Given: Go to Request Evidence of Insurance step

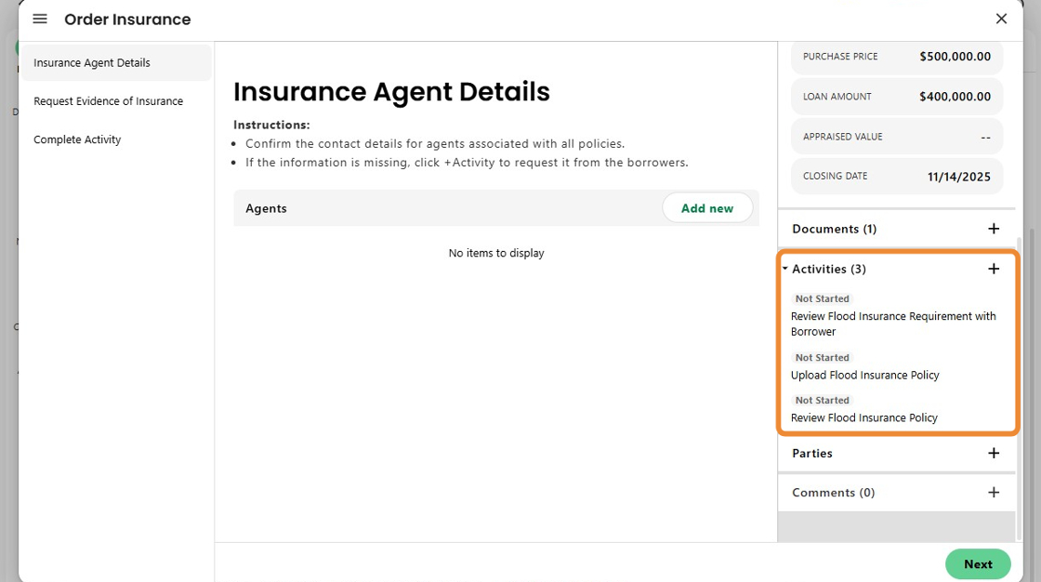Looking at the screenshot, I should [x=108, y=101].
